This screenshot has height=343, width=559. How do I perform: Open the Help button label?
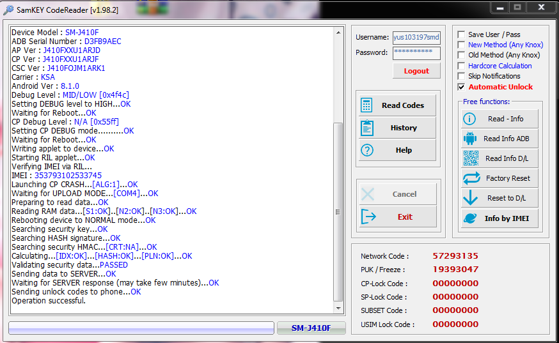(404, 150)
